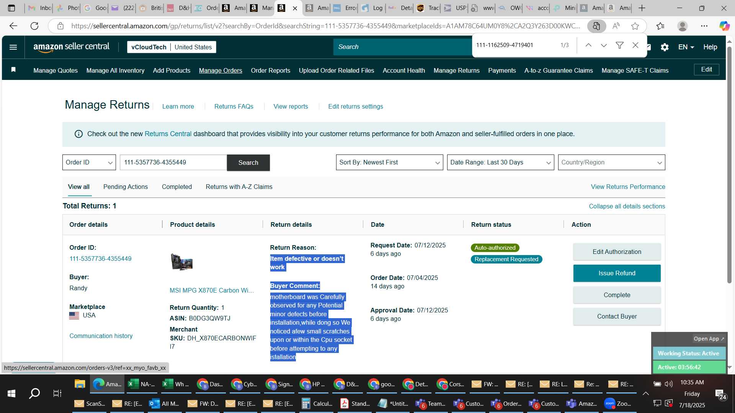Screen dimensions: 735x413
Task: Open Manage All Inventory menu item
Action: pos(115,70)
